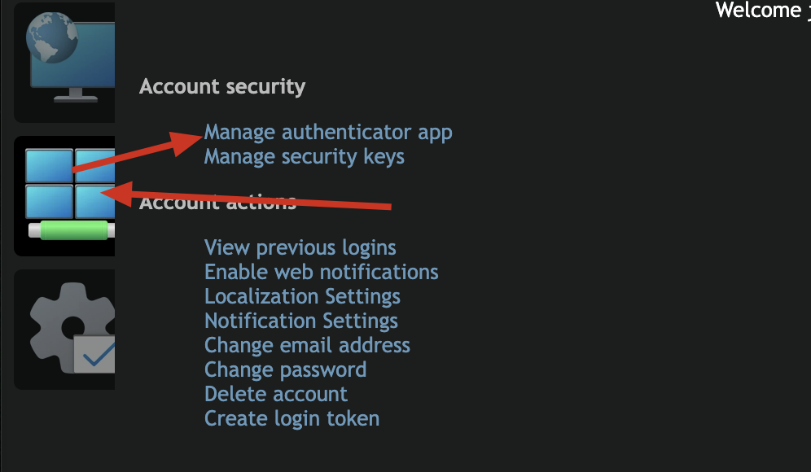
Task: Create login token
Action: (292, 418)
